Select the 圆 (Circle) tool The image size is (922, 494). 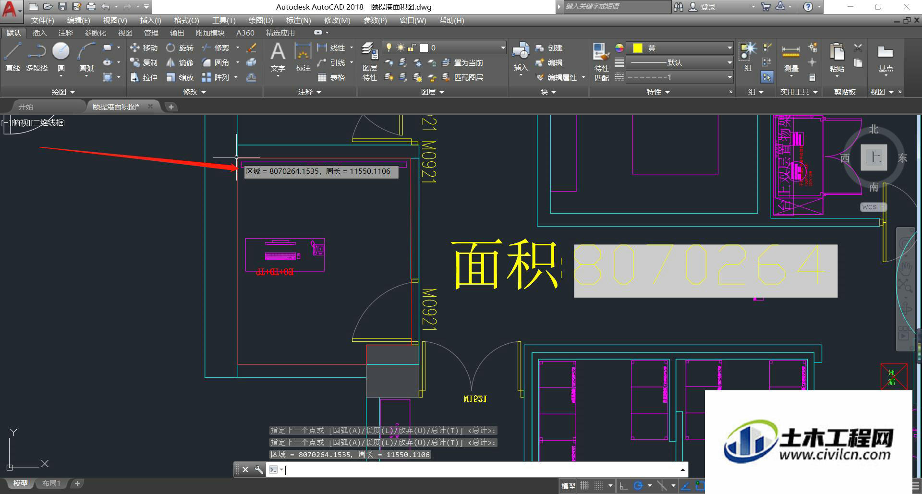tap(61, 57)
